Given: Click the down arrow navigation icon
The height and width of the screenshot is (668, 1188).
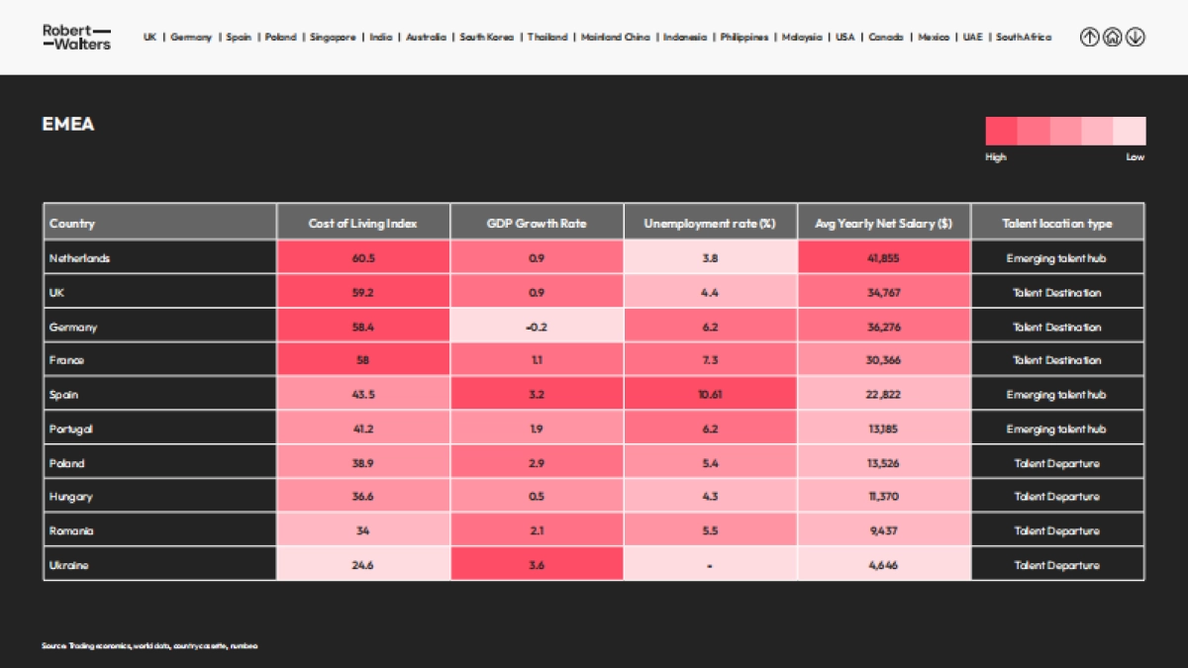Looking at the screenshot, I should coord(1135,38).
